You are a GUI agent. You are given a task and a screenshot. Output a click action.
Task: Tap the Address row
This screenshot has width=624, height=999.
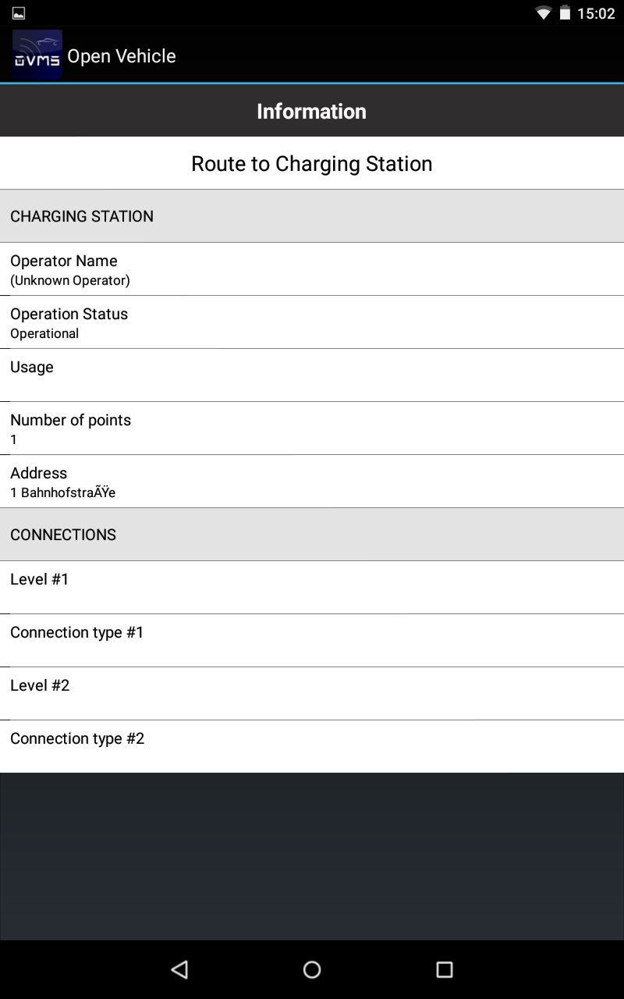coord(312,482)
